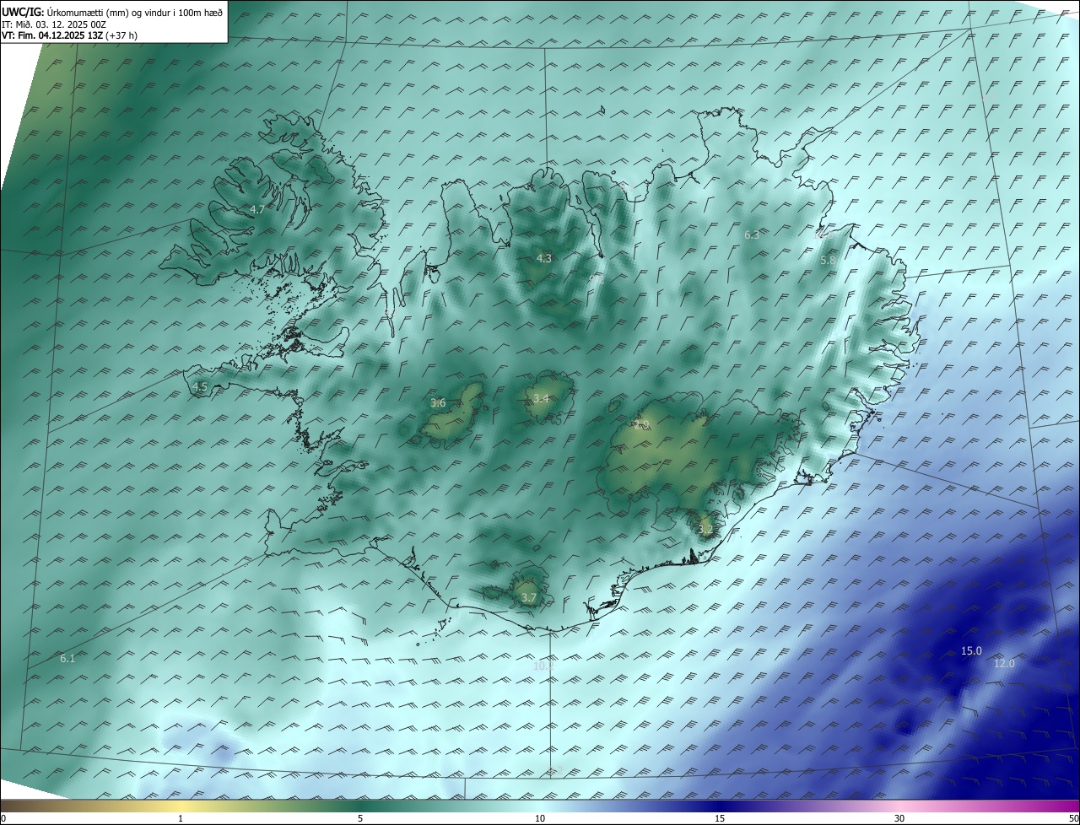Image resolution: width=1080 pixels, height=825 pixels.
Task: Click the 6.1 value over the southwest ocean
Action: pos(67,658)
